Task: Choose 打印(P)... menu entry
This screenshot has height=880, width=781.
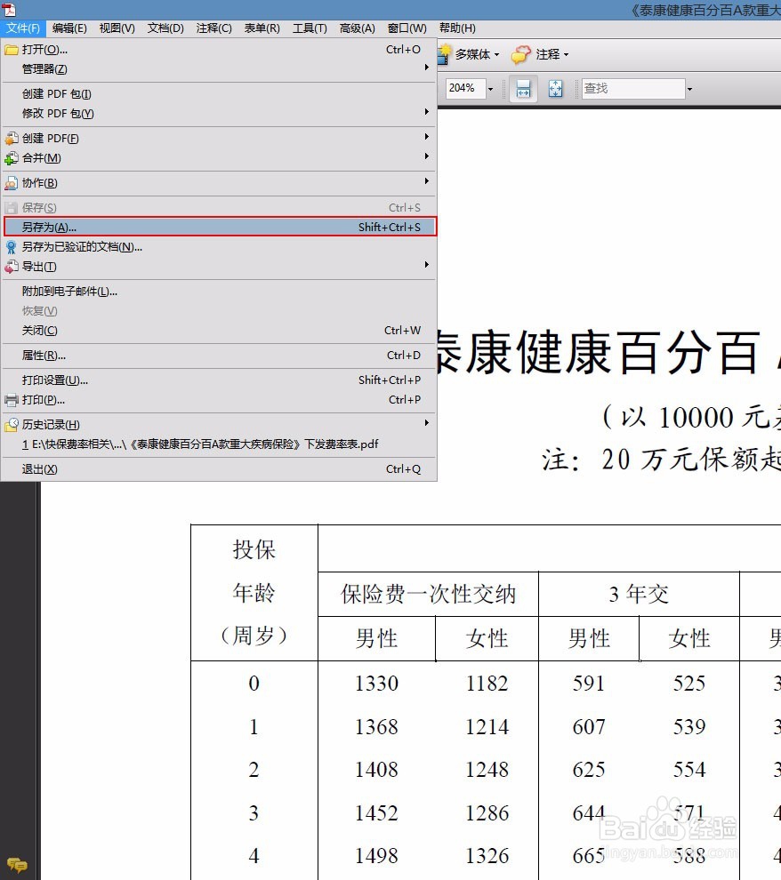Action: (219, 400)
